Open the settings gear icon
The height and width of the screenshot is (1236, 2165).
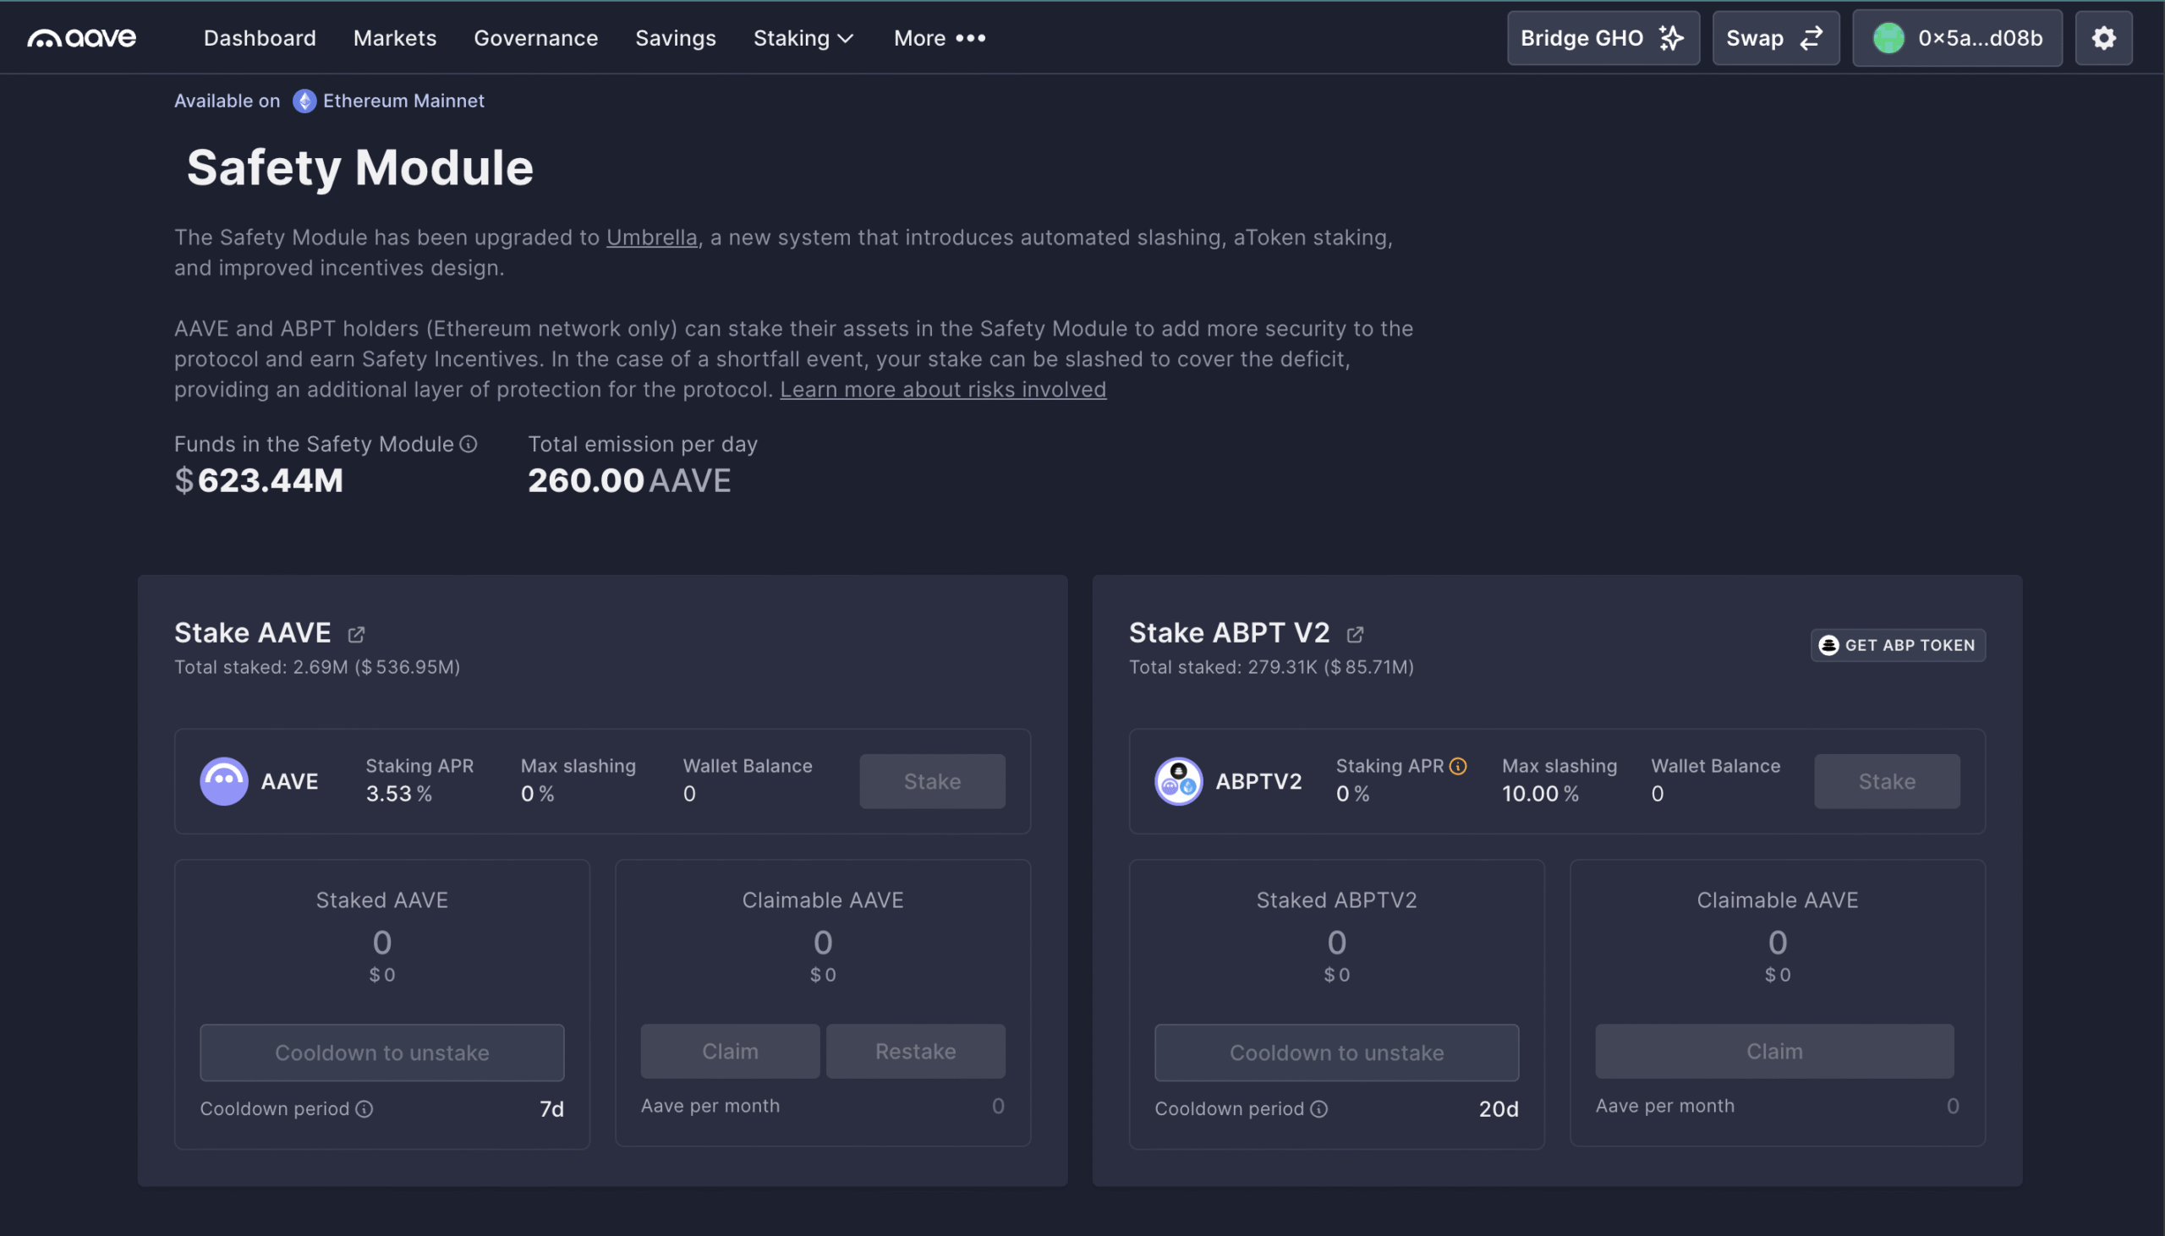[x=2103, y=38]
